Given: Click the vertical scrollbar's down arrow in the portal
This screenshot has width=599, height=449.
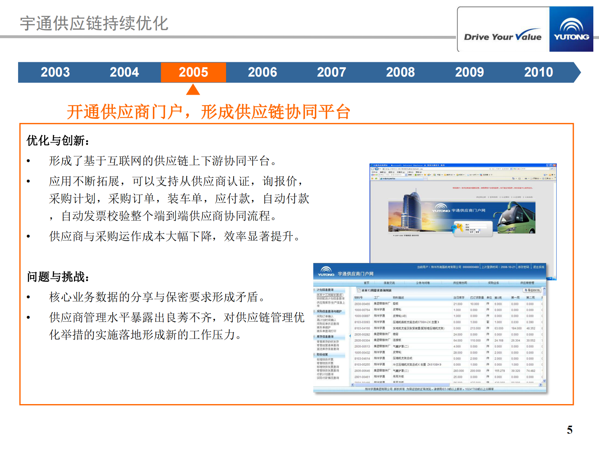Looking at the screenshot, I should pyautogui.click(x=544, y=381).
